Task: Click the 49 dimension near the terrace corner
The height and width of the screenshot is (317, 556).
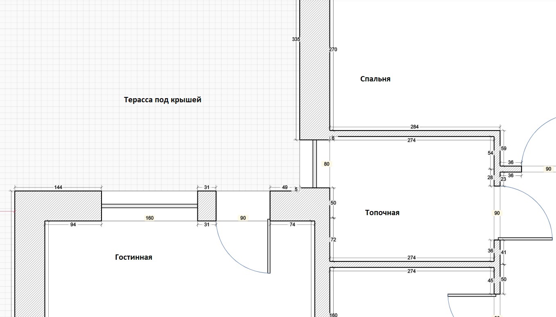Action: (285, 187)
